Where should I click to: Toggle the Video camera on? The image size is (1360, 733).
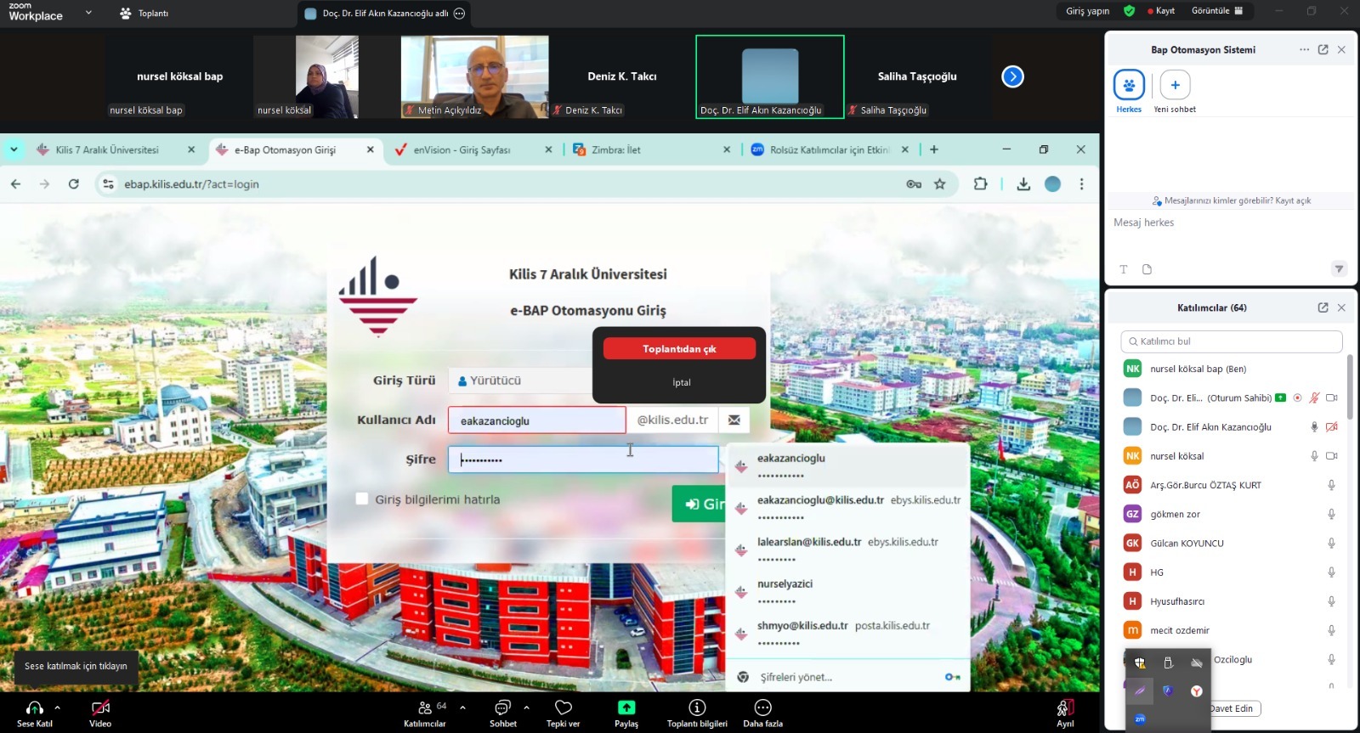coord(100,708)
